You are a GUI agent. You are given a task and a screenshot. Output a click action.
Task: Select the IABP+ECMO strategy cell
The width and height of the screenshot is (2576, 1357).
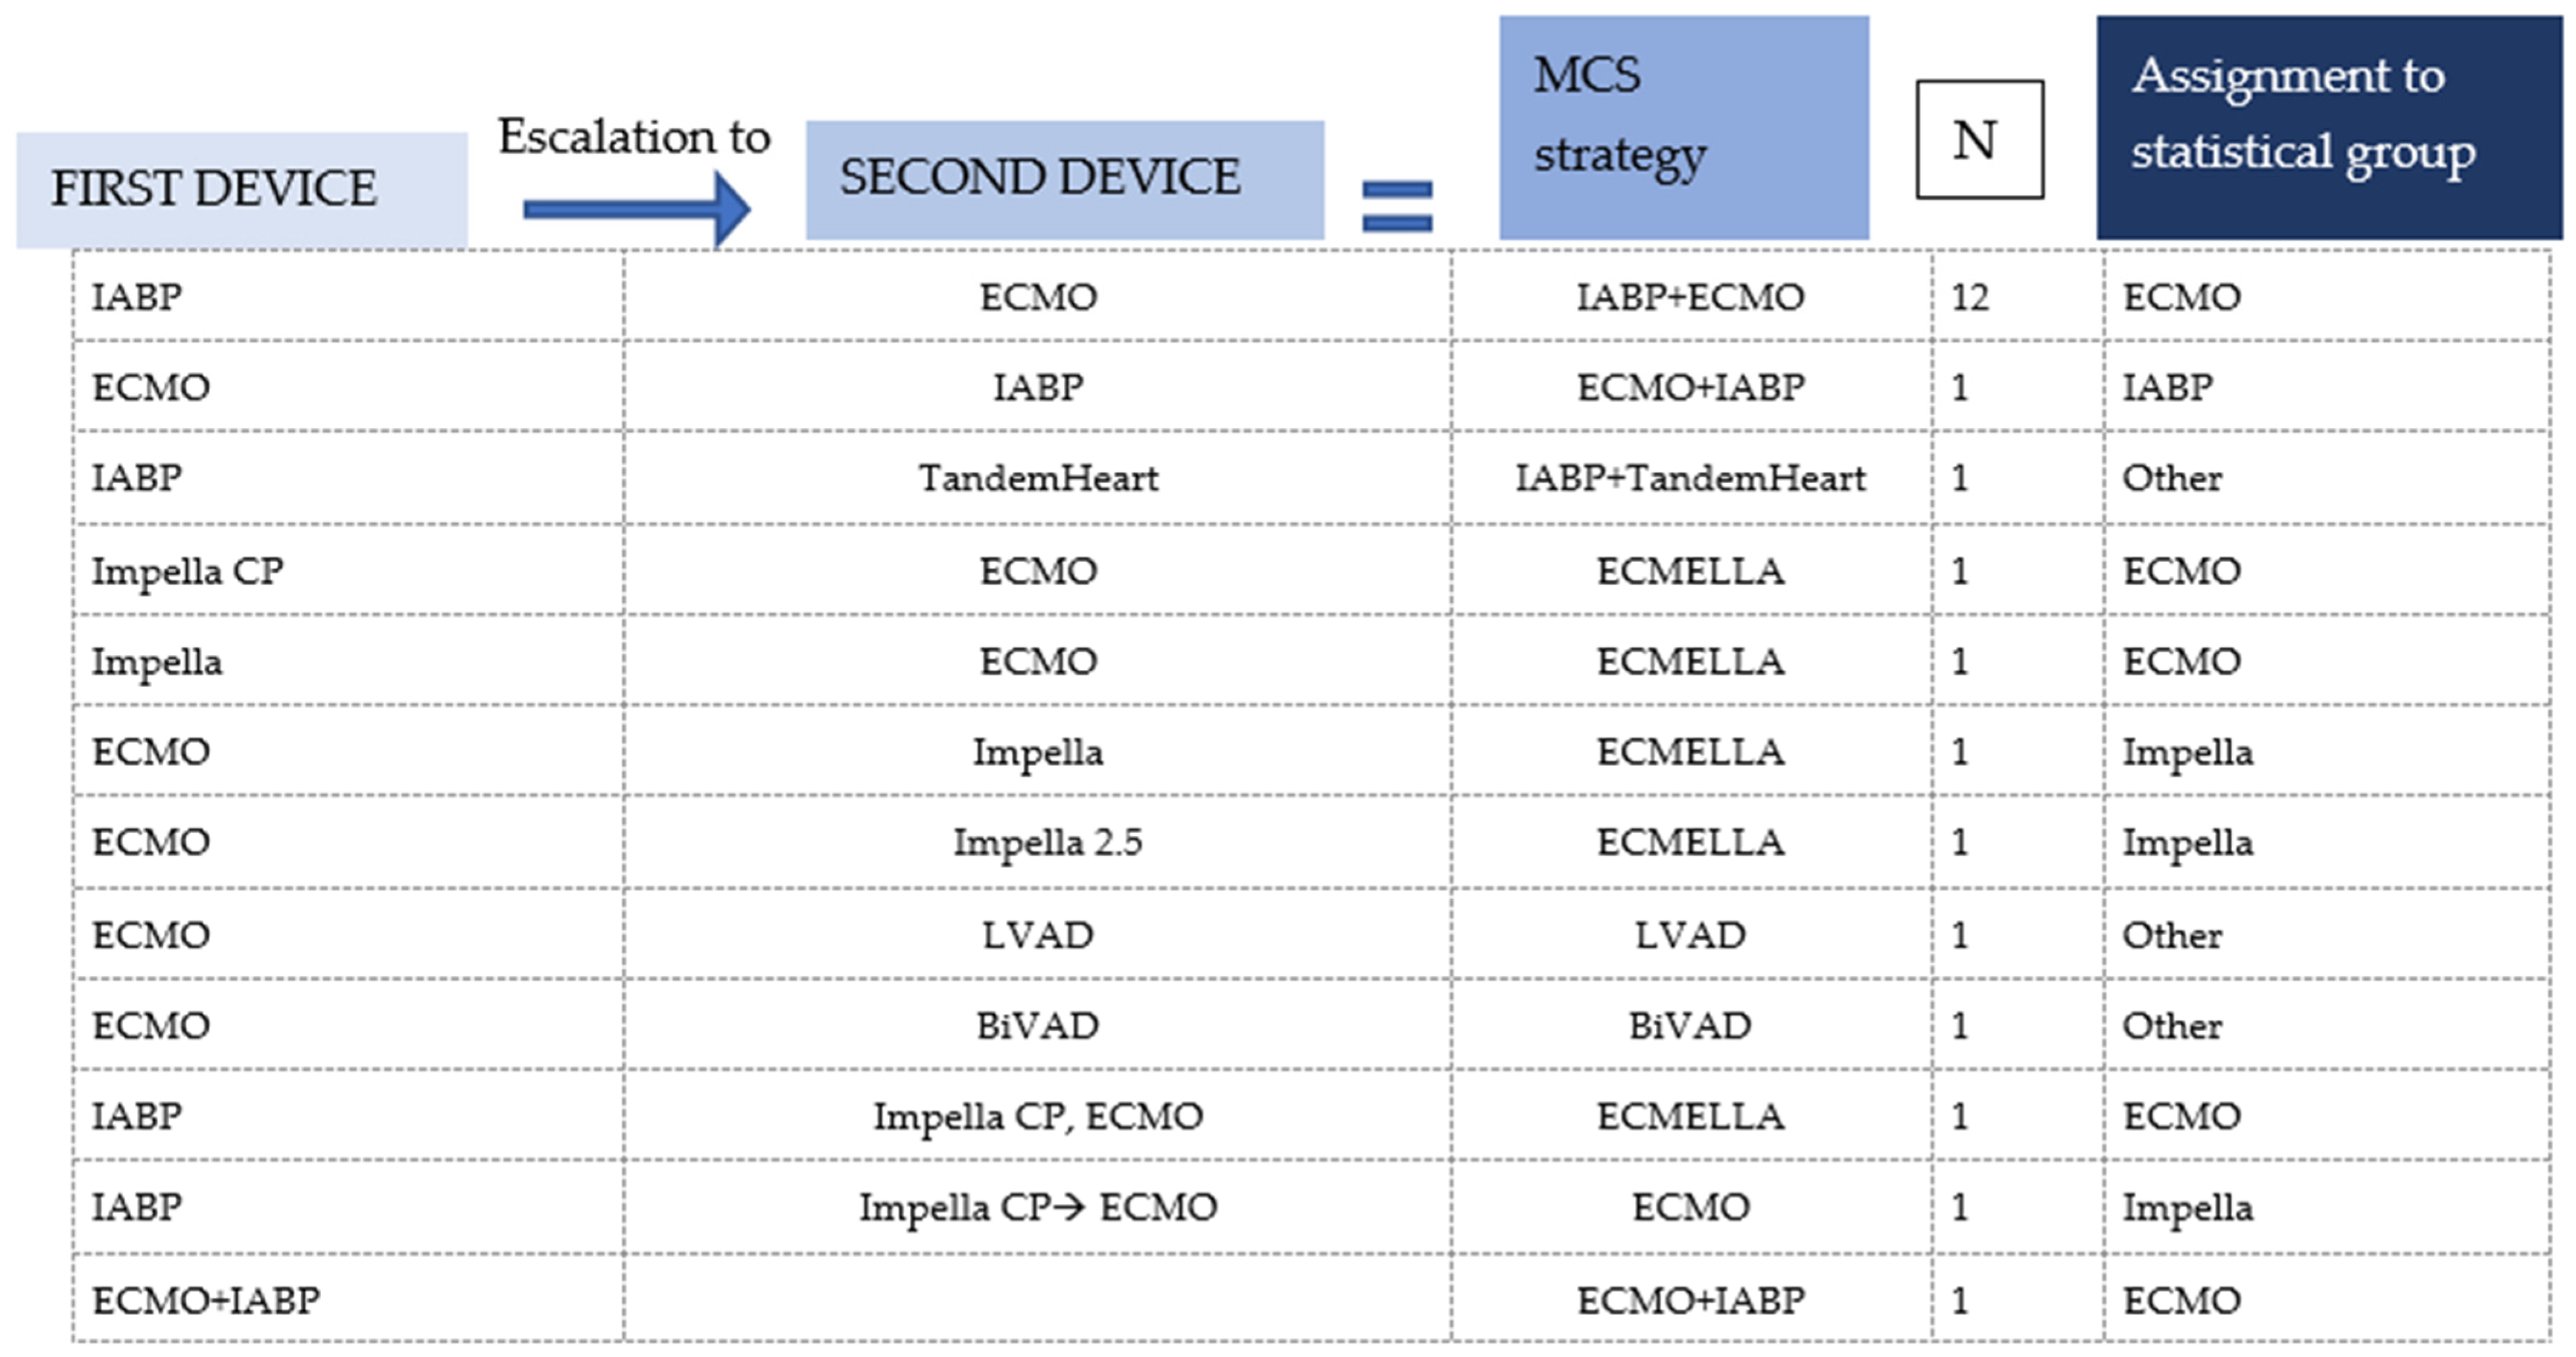pyautogui.click(x=1690, y=297)
